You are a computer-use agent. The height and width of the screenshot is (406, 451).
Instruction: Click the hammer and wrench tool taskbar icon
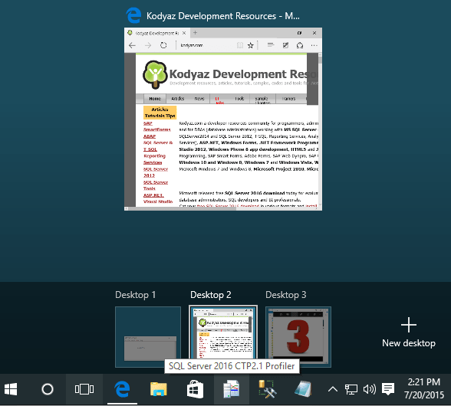[268, 389]
